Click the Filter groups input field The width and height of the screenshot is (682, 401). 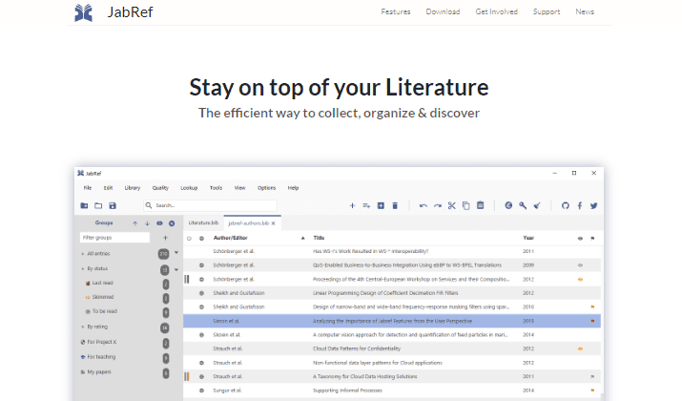pos(114,238)
